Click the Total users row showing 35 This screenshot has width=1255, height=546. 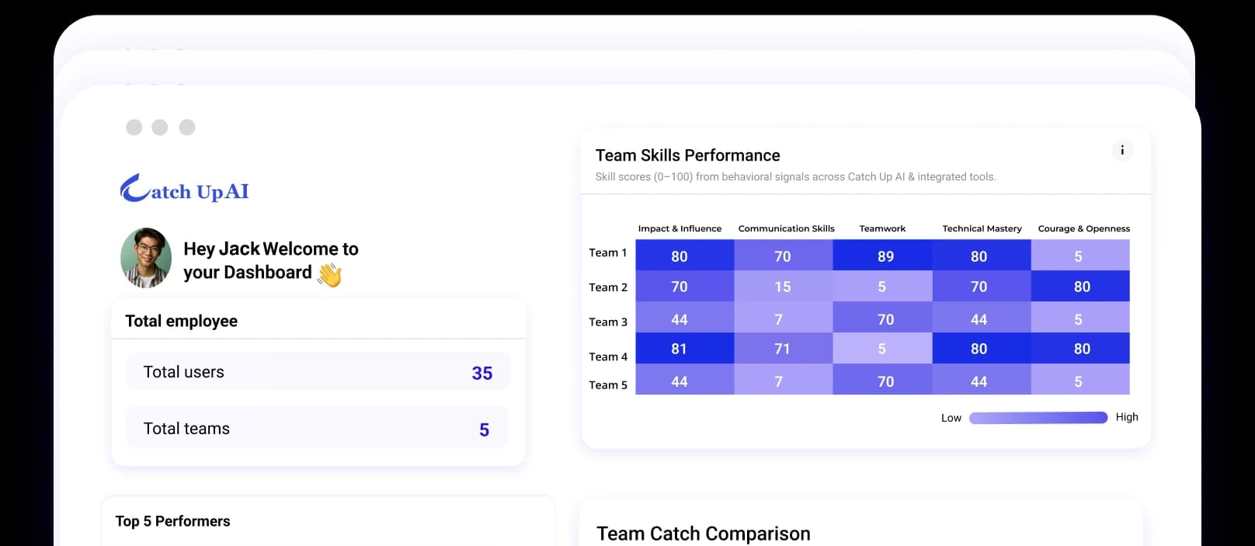[318, 372]
